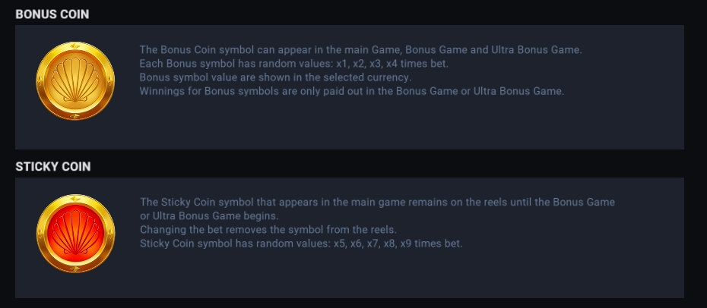The width and height of the screenshot is (707, 308).
Task: Click the 'x4 times bet' text
Action: tap(417, 64)
